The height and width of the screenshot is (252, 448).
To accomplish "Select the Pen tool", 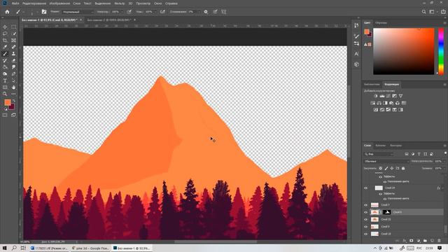I will (13, 73).
